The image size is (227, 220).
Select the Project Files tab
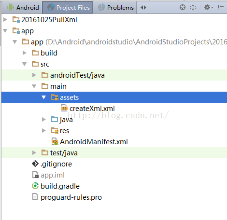(68, 7)
